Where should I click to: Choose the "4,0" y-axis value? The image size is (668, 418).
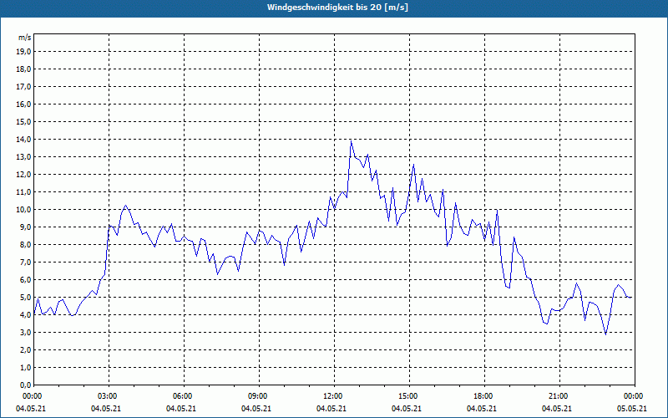[26, 315]
